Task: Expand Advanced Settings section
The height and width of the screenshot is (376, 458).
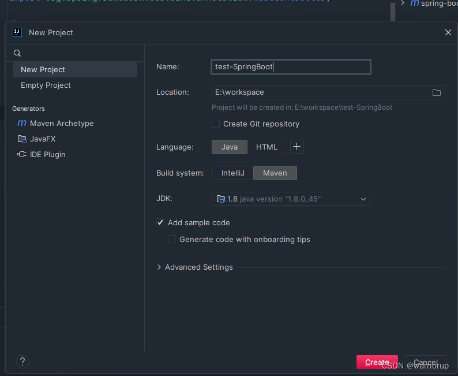Action: tap(159, 267)
